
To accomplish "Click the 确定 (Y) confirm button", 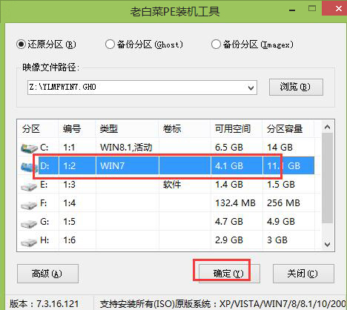I will pyautogui.click(x=229, y=274).
